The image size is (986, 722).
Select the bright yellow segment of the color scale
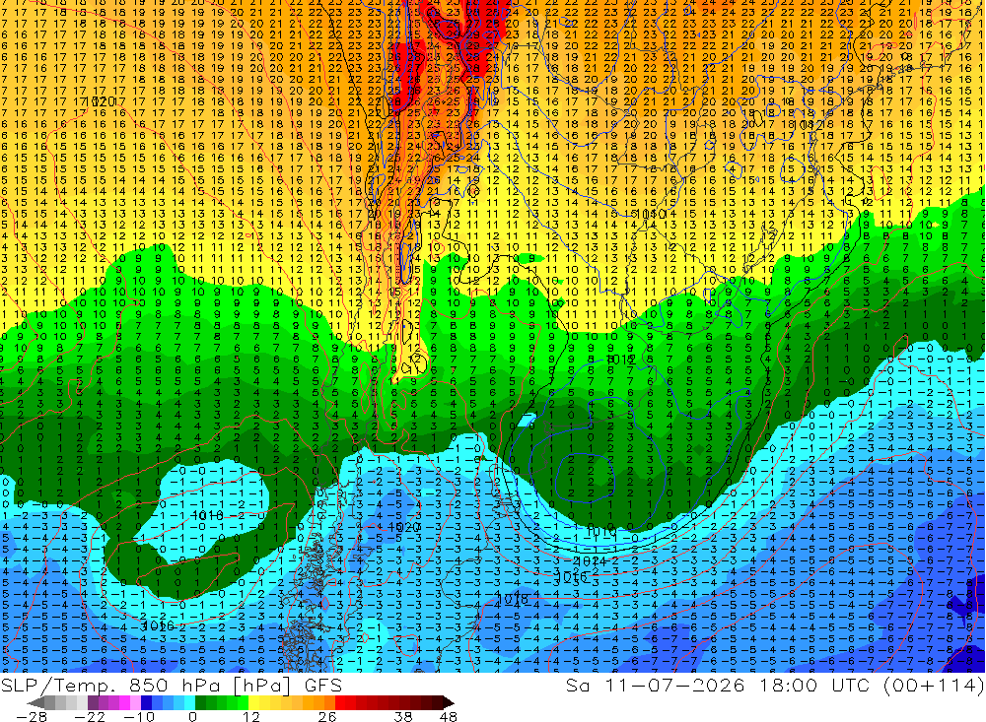coord(254,702)
